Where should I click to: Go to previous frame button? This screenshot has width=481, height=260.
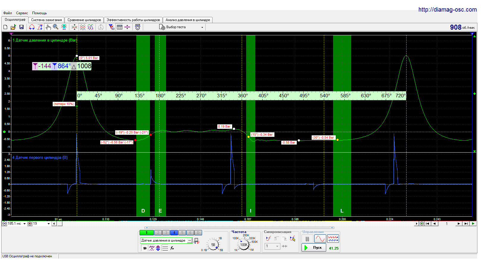[x=435, y=224]
